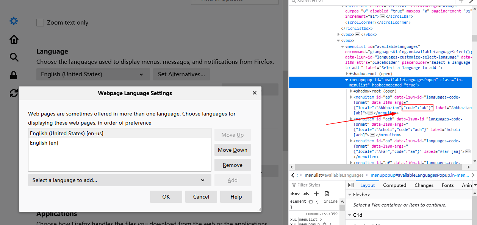Close the Webpage Language Settings dialog
Viewport: 477px width, 225px height.
coord(255,93)
